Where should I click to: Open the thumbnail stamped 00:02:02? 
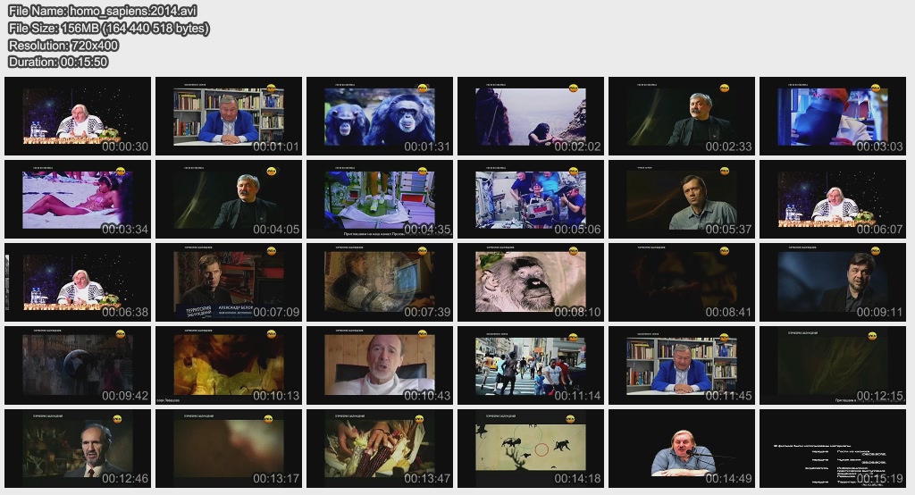[531, 116]
